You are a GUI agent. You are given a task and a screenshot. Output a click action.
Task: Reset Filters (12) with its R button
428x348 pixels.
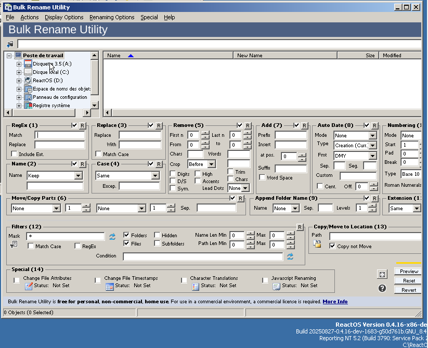click(x=300, y=227)
